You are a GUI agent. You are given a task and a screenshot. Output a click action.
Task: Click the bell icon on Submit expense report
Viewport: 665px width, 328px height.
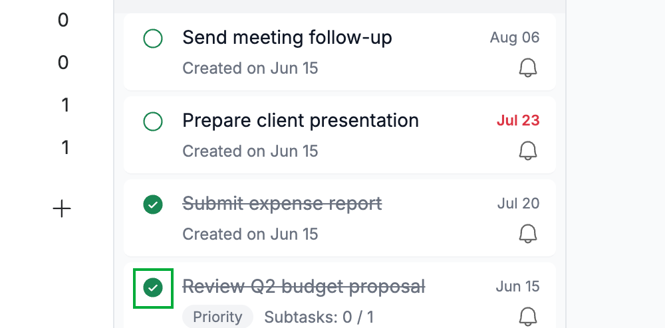(x=528, y=234)
